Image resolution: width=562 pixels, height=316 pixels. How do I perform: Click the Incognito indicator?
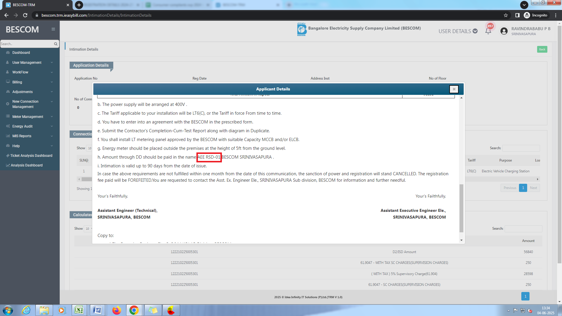click(536, 15)
